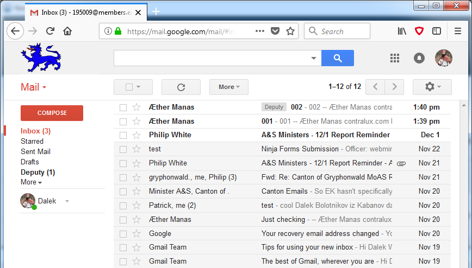Viewport: 472px width, 268px height.
Task: Tick checkbox for Æther Manas 001 email
Action: click(123, 122)
